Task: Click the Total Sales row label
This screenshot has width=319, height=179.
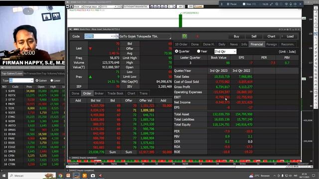Action: click(181, 77)
